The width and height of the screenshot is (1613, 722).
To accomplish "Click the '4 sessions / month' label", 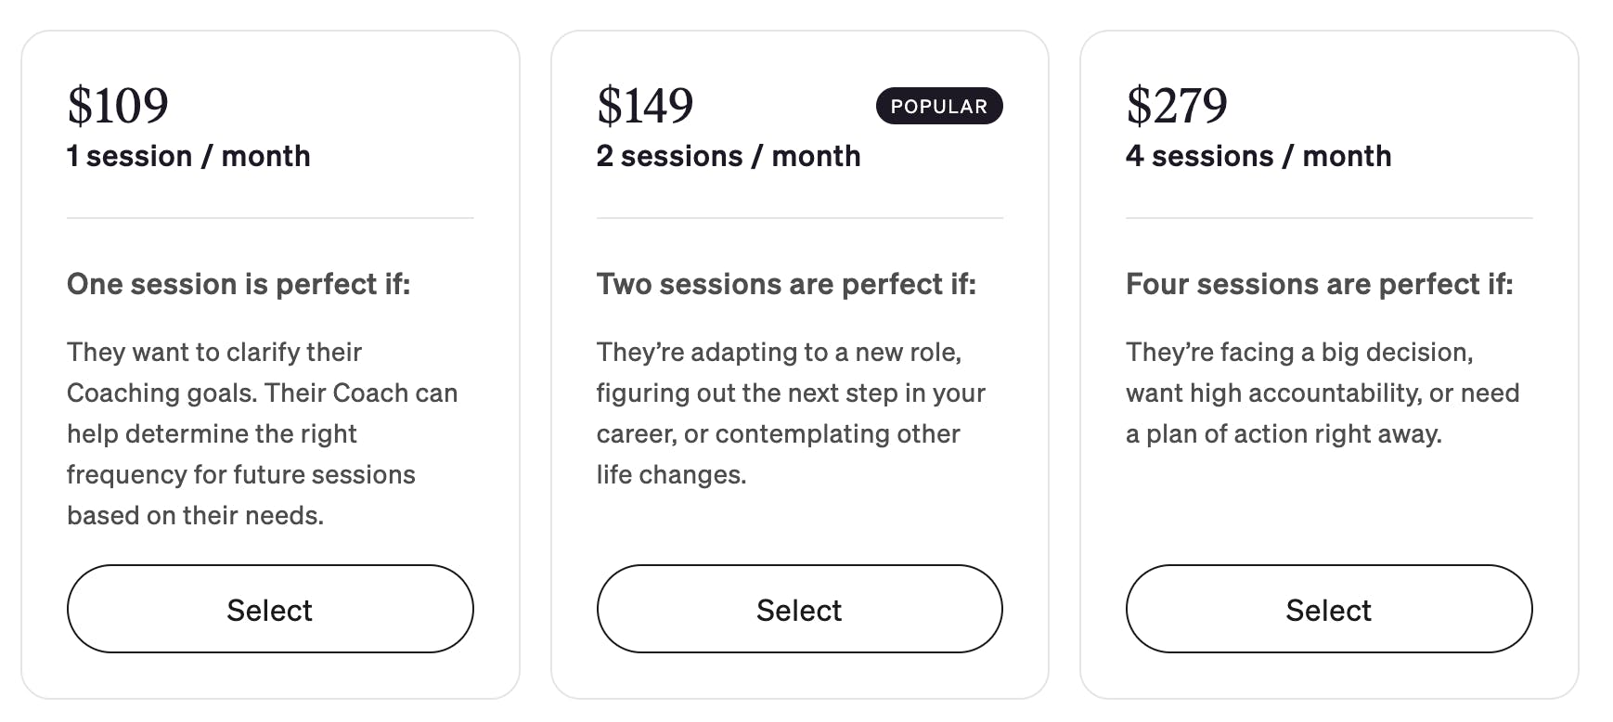I will click(1258, 156).
